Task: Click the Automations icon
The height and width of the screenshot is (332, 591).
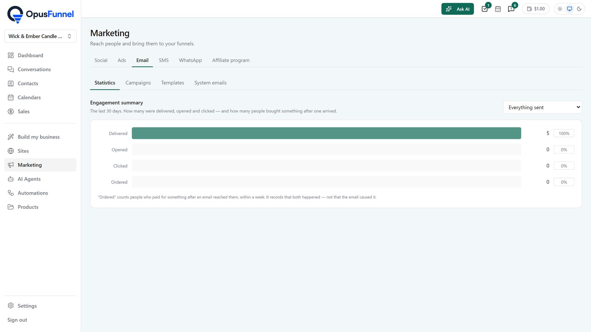Action: pos(11,193)
